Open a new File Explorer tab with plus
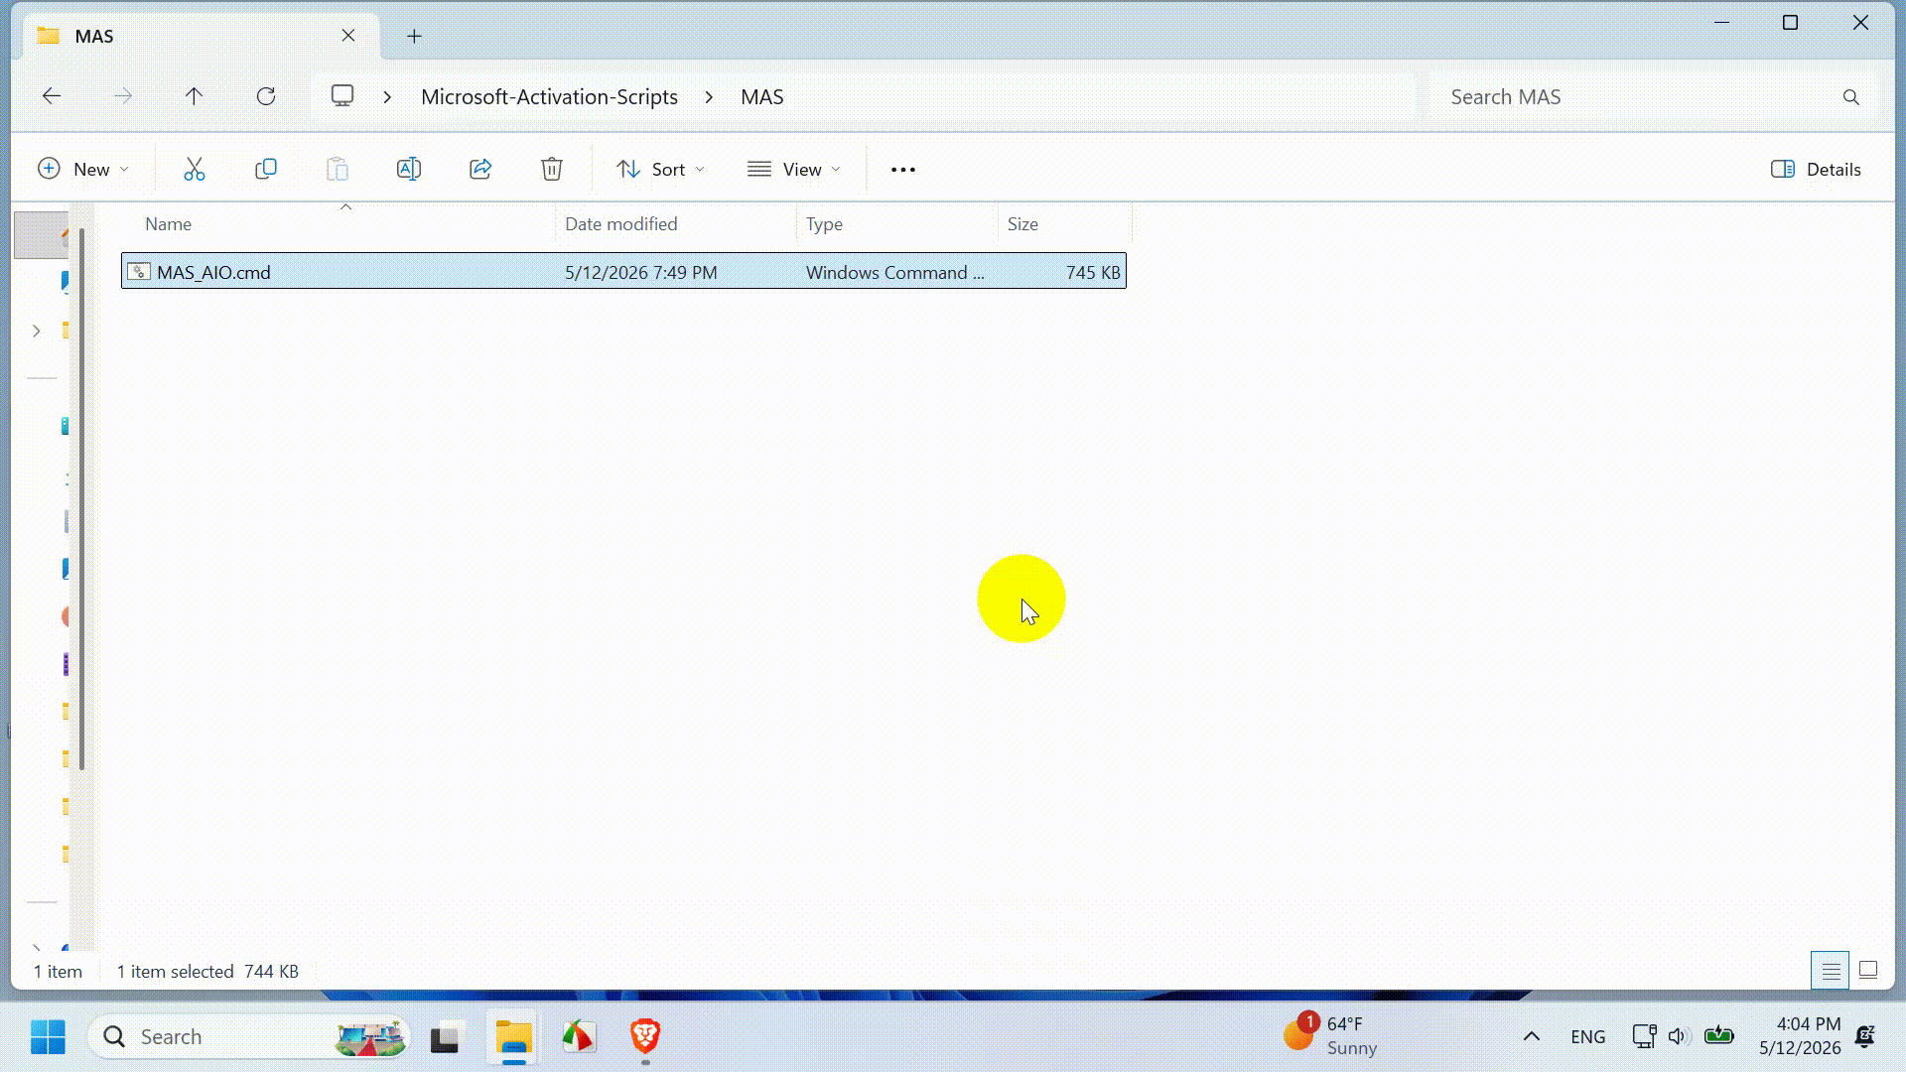This screenshot has height=1072, width=1906. click(x=415, y=37)
